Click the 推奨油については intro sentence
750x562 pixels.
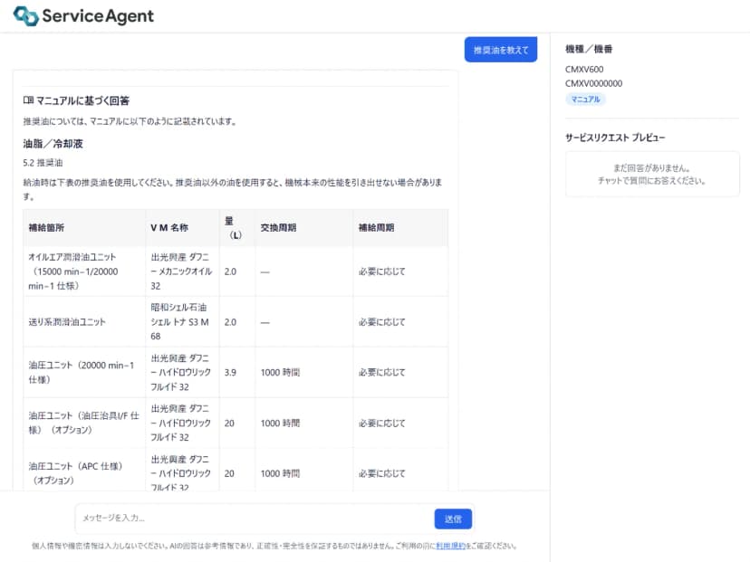tap(130, 121)
